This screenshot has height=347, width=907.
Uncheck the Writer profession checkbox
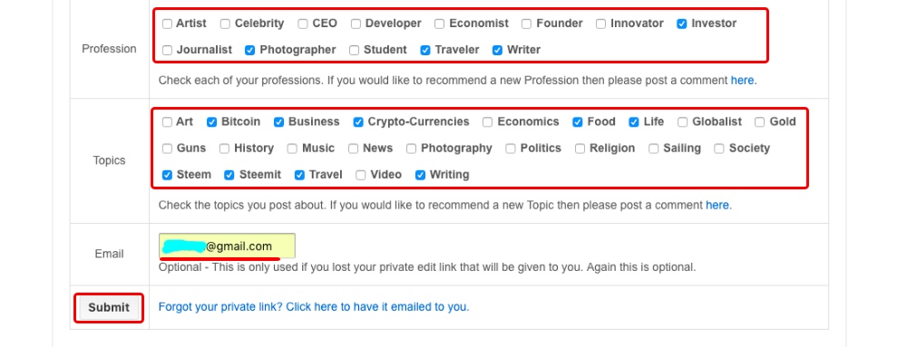[x=497, y=50]
